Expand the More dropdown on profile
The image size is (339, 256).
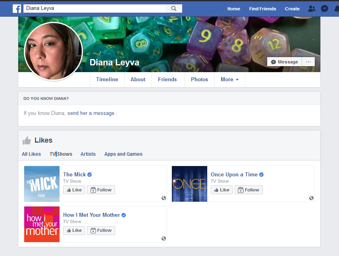pos(229,79)
